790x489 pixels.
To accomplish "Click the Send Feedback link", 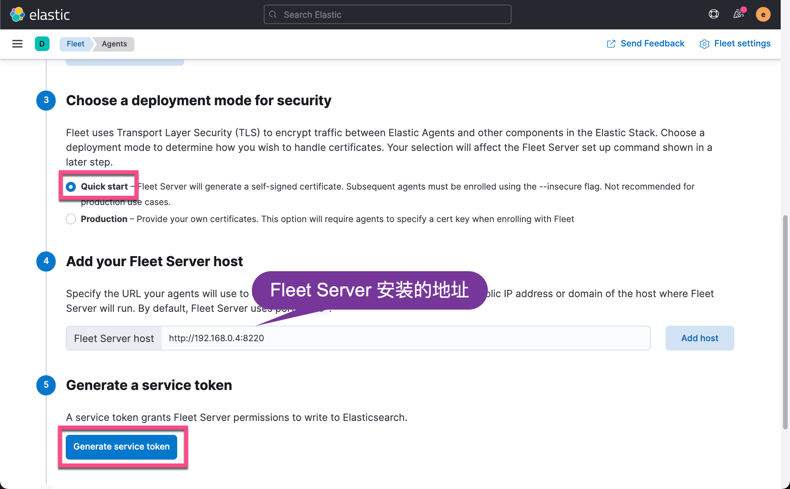I will coord(652,43).
